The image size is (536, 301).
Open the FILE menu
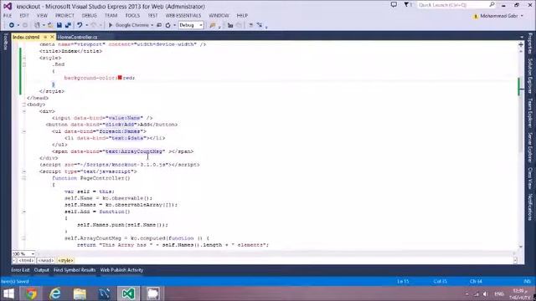tap(8, 16)
